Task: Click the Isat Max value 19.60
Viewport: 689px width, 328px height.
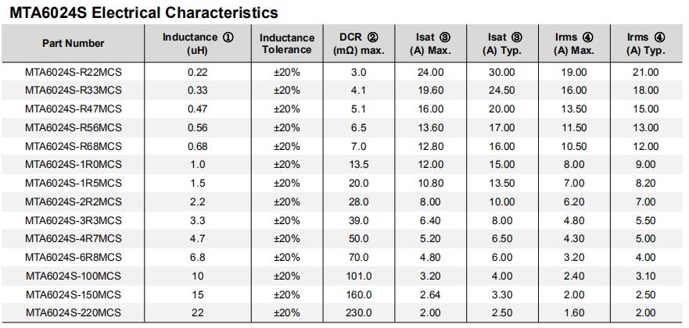Action: [430, 91]
